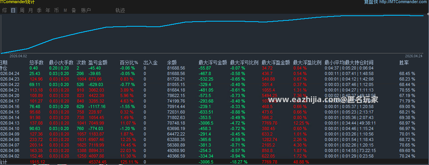The height and width of the screenshot is (165, 429).
Task: Click total drawdown ratio -18.27 %
Action: pos(239,162)
